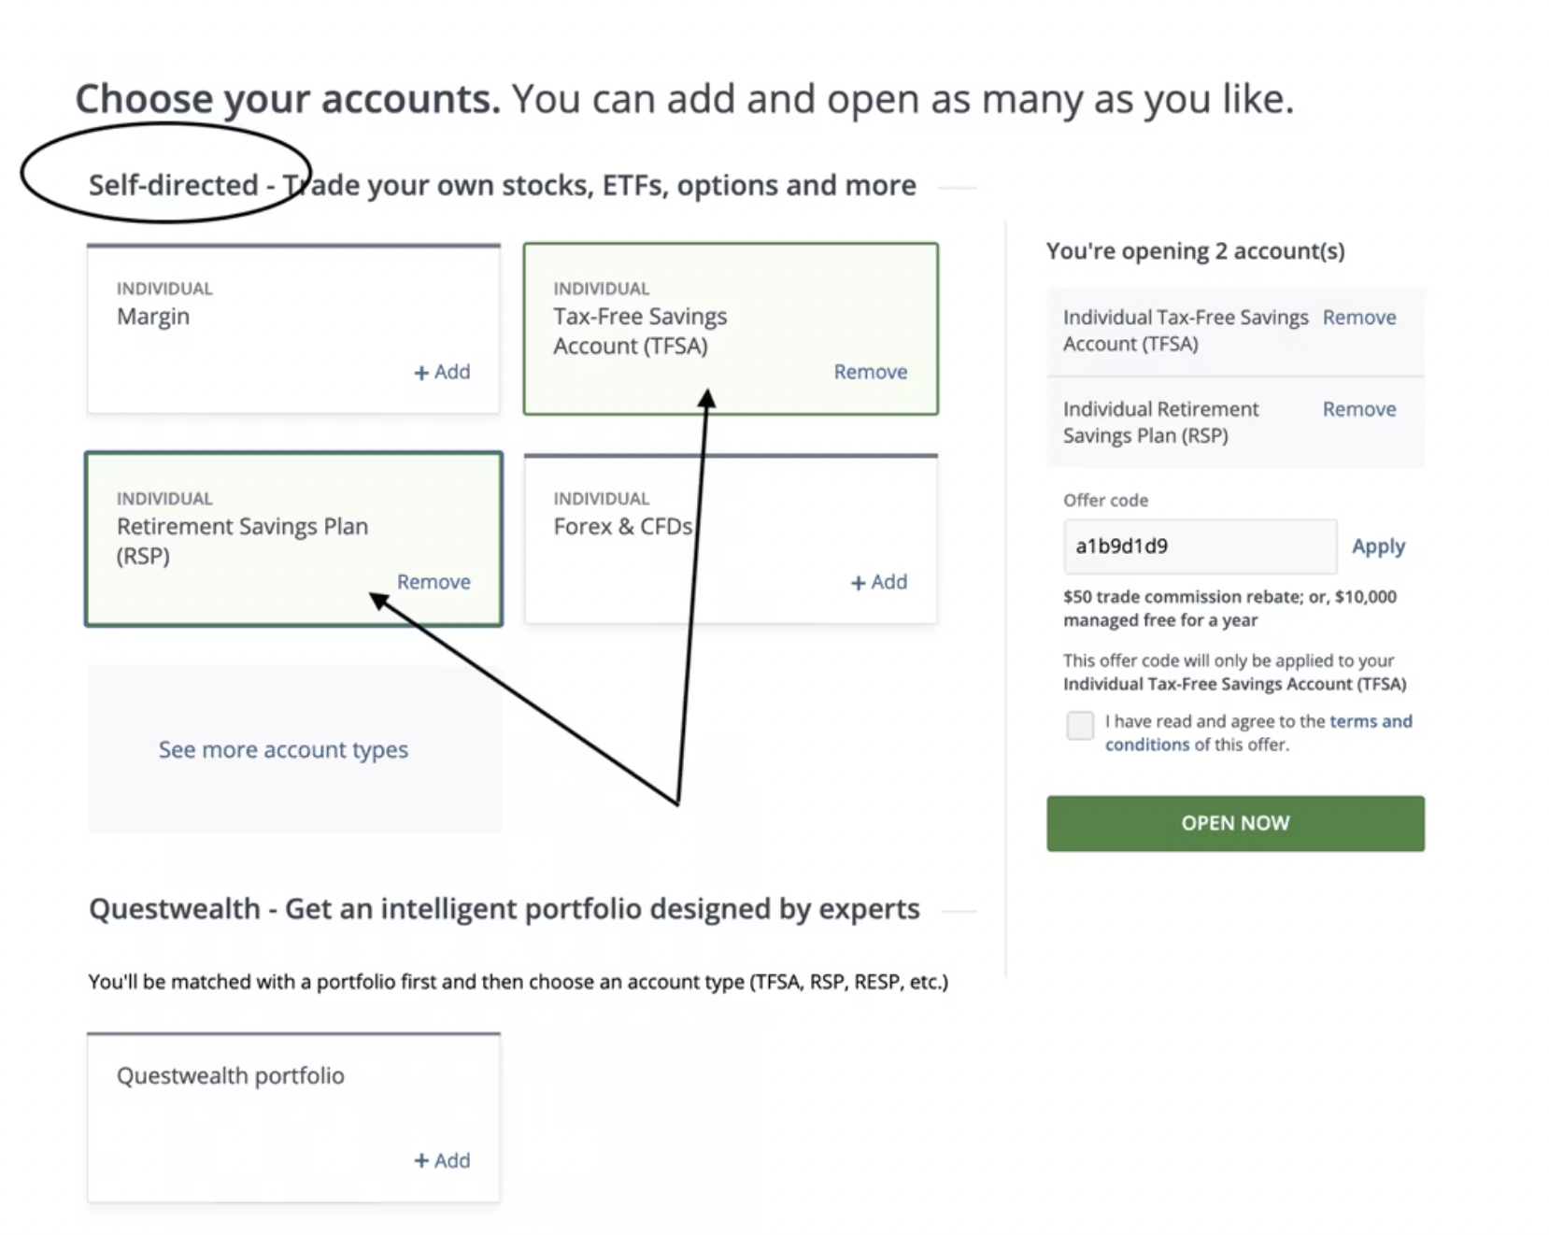Screen dimensions: 1549x1235
Task: Add a Questwealth portfolio
Action: coord(442,1160)
